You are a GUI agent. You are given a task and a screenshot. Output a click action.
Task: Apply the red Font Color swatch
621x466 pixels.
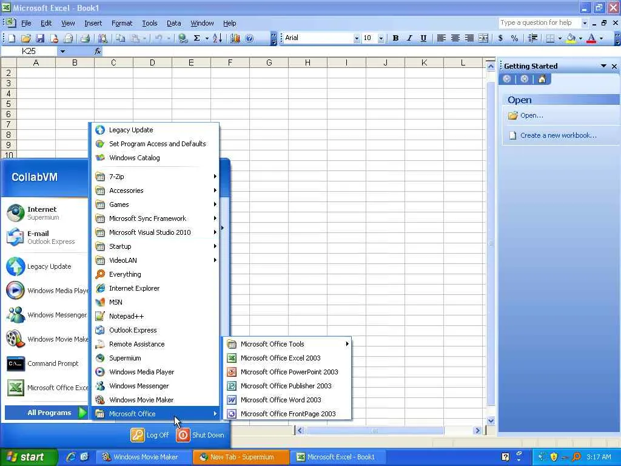pos(591,38)
